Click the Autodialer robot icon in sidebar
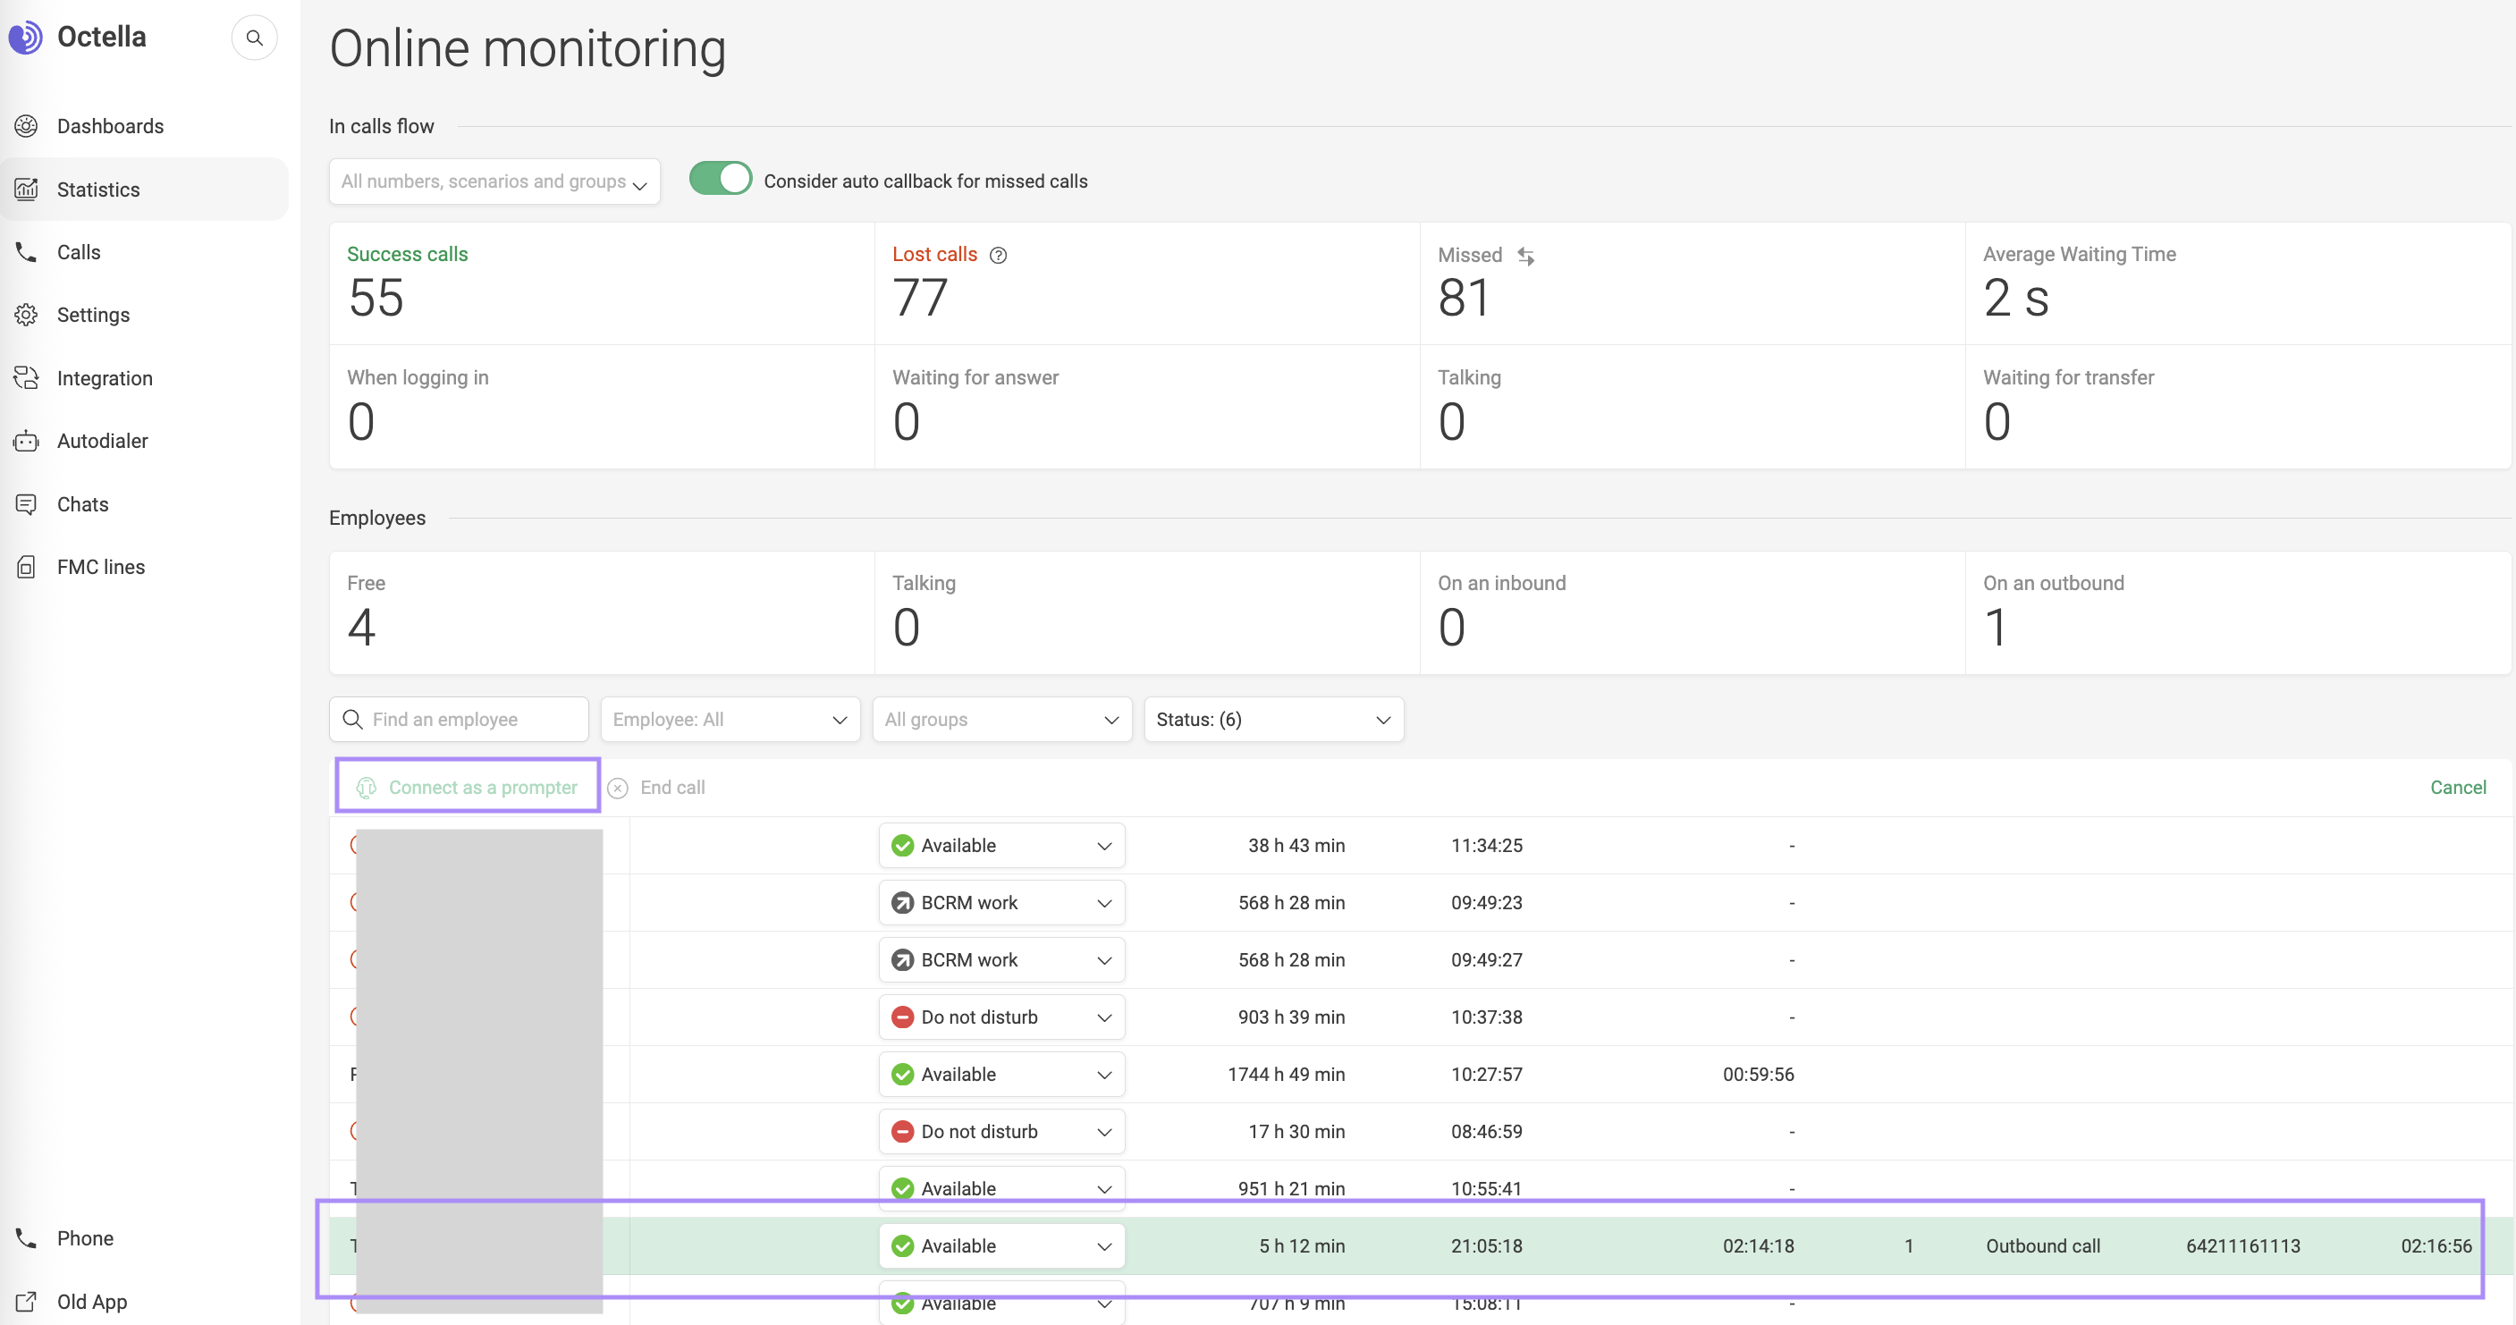The image size is (2516, 1325). click(x=26, y=442)
